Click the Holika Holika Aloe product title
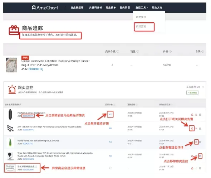The width and height of the screenshot is (211, 178). (x=38, y=141)
